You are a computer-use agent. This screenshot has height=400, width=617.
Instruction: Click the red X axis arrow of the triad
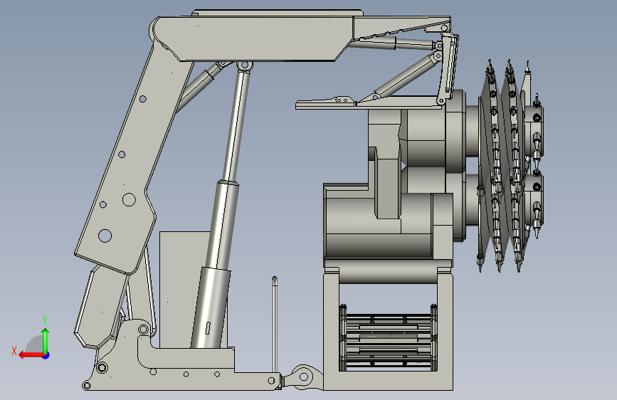pos(31,355)
